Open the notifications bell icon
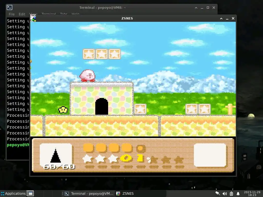 tap(238, 194)
